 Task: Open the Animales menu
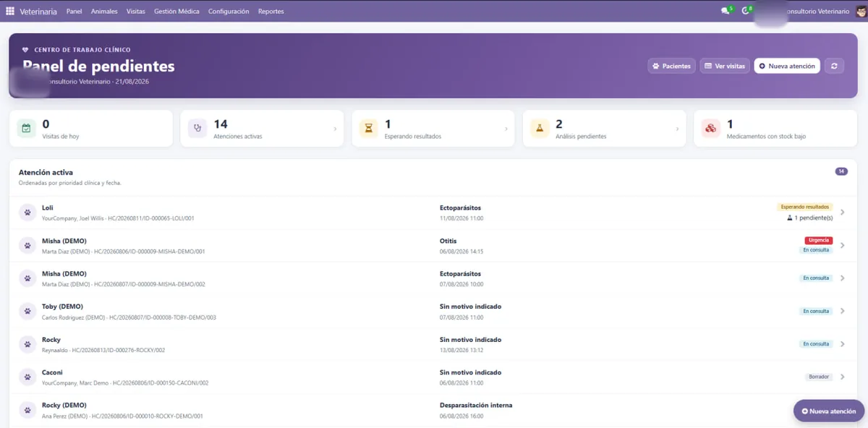(x=104, y=12)
